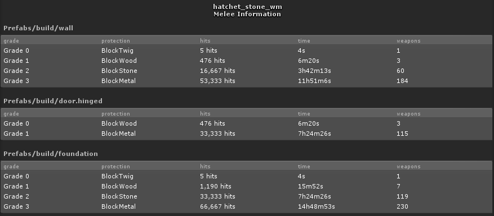Select the foundation Grade 0 BlockTwig row

click(246, 176)
